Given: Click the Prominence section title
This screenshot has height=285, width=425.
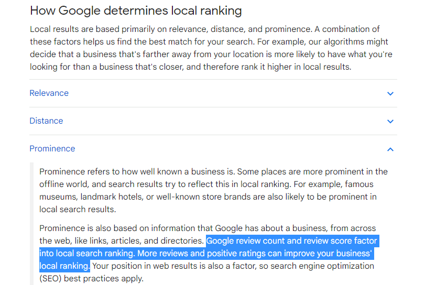Looking at the screenshot, I should (x=52, y=148).
